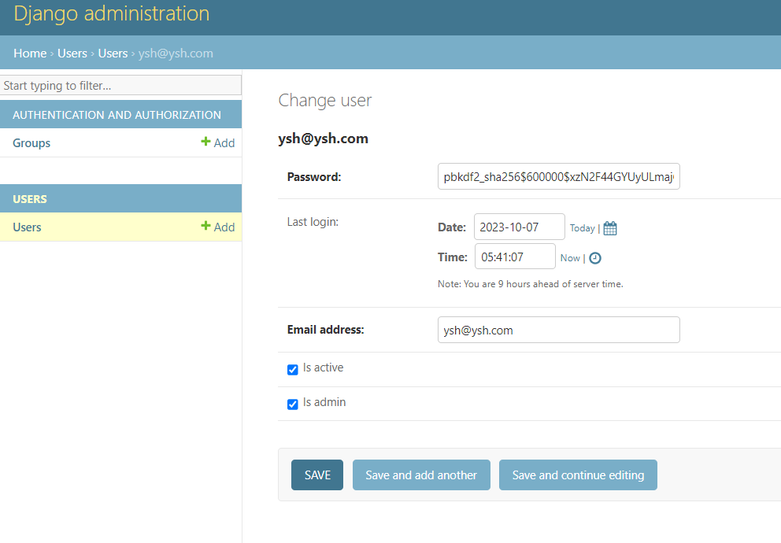Click the 'Is admin' label
781x543 pixels.
(x=324, y=402)
